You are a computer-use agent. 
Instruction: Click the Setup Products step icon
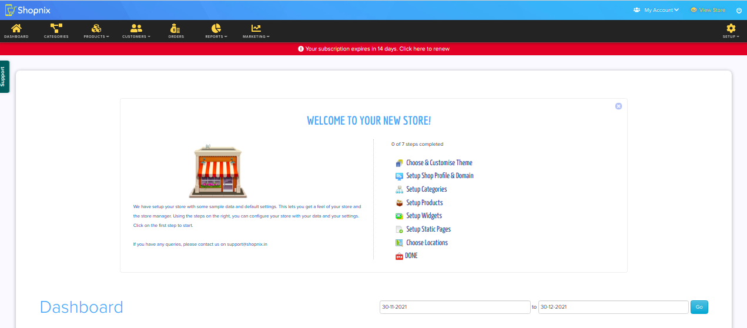pos(400,203)
